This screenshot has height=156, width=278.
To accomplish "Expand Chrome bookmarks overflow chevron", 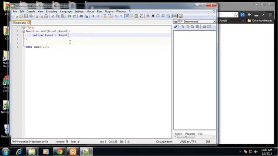I will click(243, 21).
